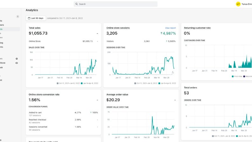
Task: Click the Total sales card title
Action: [x=35, y=28]
